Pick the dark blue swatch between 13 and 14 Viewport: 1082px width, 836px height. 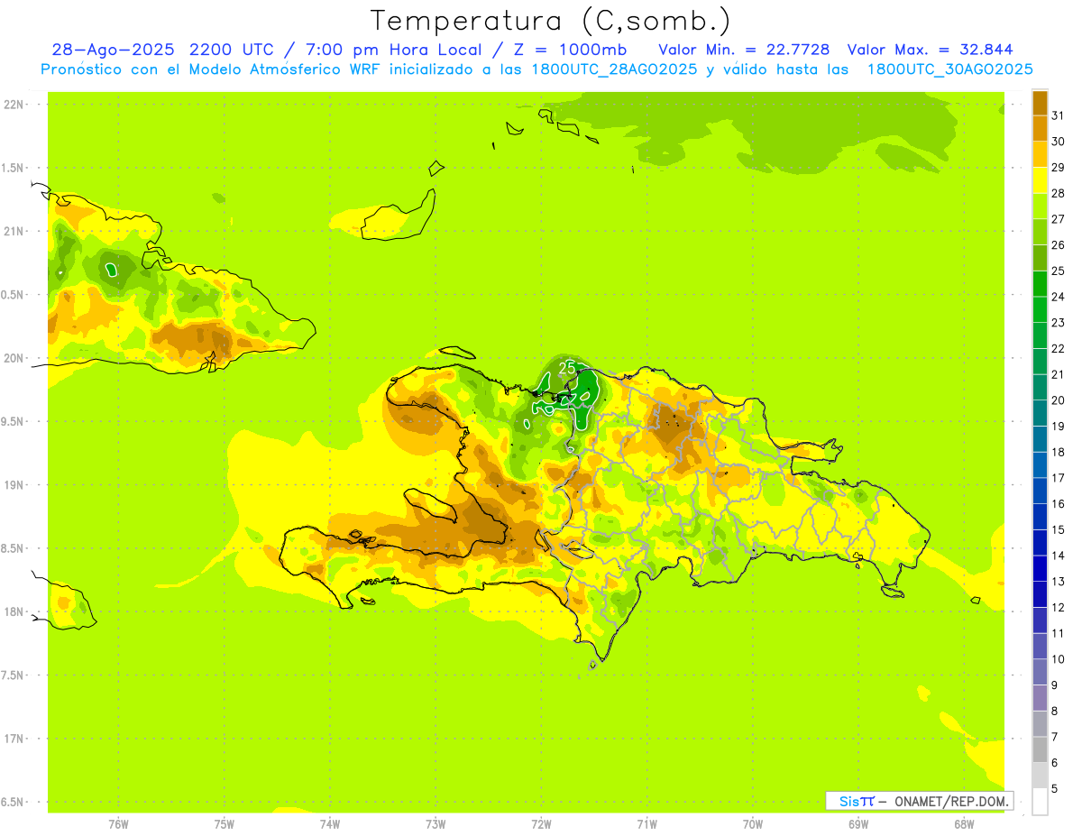tap(1040, 569)
